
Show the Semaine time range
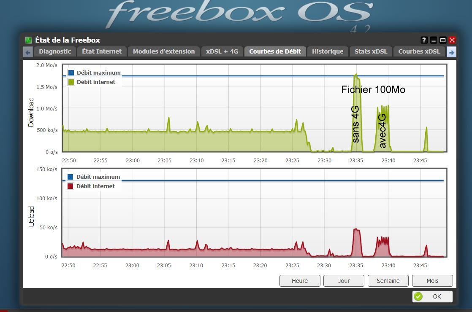tap(388, 281)
